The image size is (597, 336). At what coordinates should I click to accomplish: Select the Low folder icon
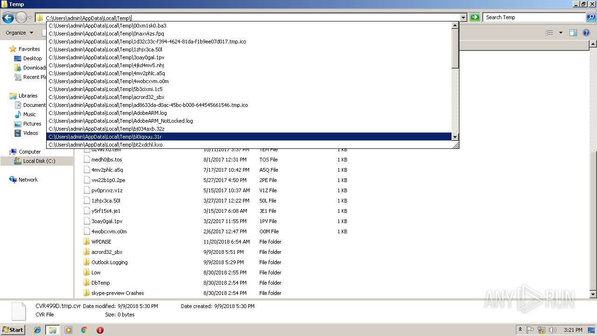coord(86,273)
